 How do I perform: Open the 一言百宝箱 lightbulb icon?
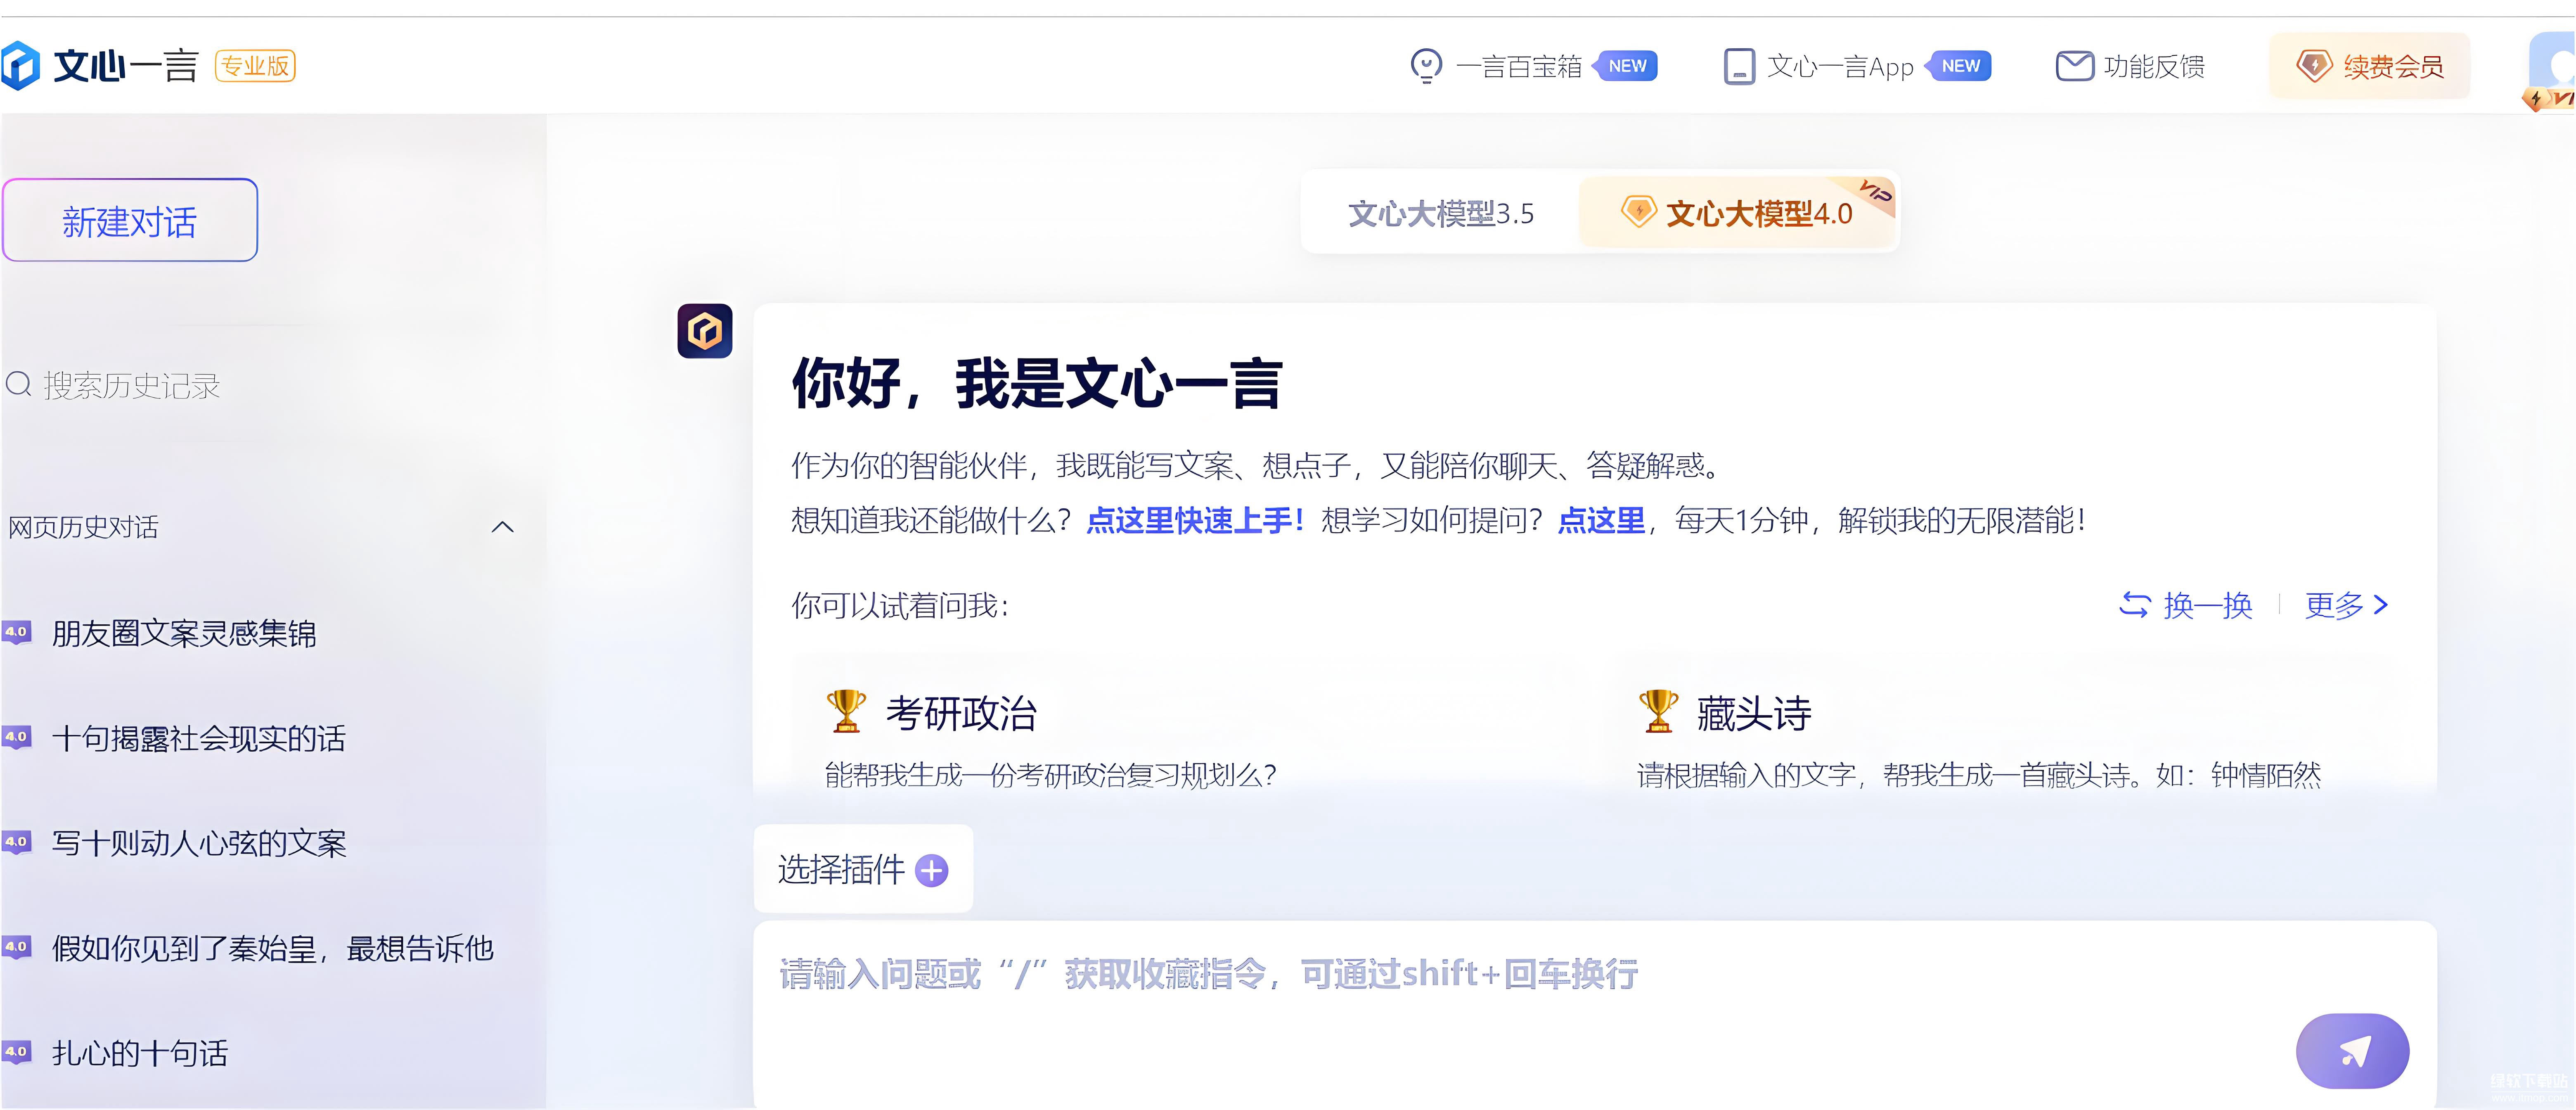pos(1426,66)
